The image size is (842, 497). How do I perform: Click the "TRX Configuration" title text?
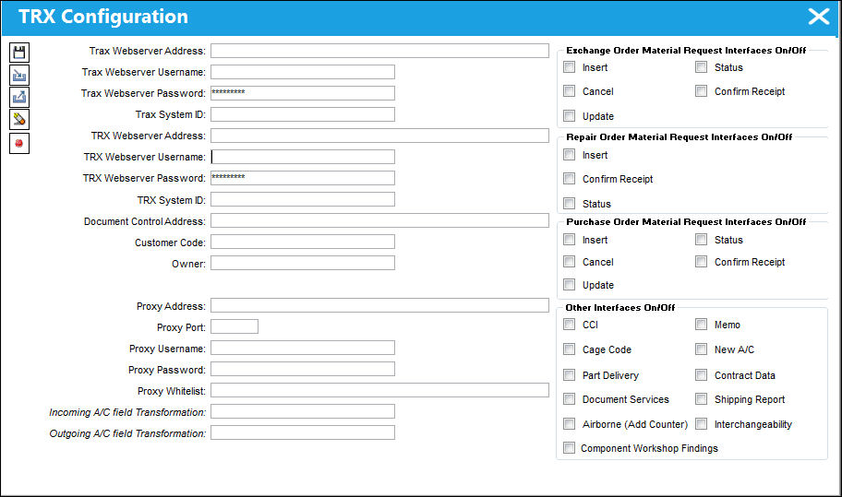coord(103,17)
